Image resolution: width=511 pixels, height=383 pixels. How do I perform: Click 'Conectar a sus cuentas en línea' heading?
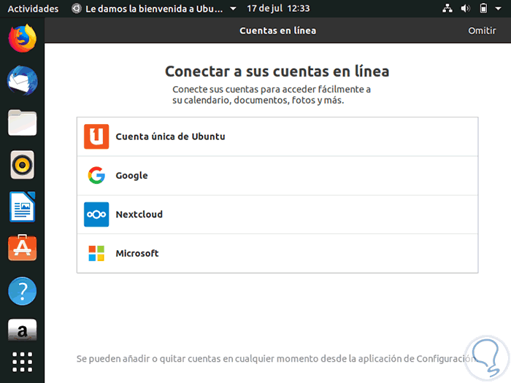[x=277, y=71]
